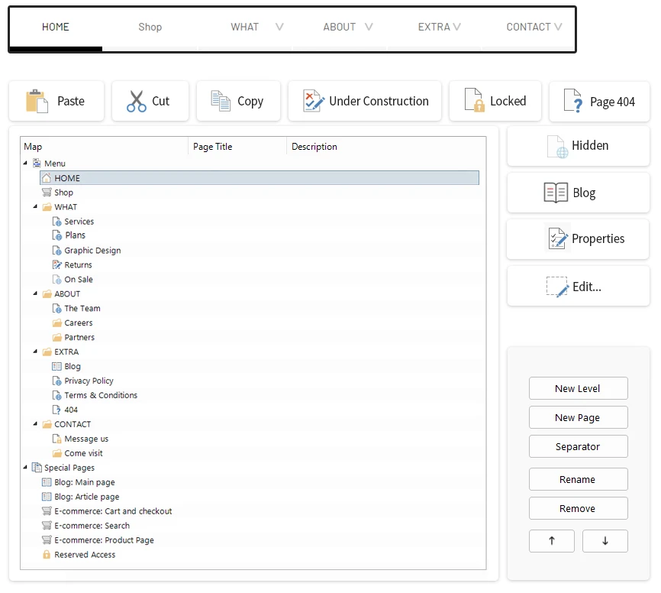
Task: Mark page as Under Construction
Action: pos(365,101)
